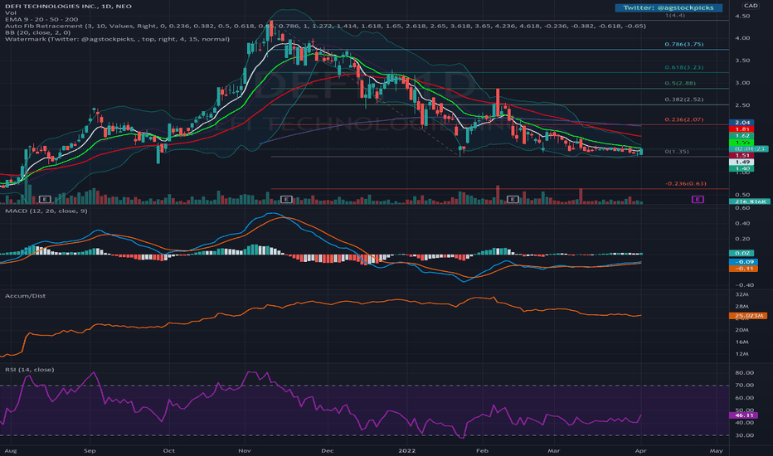Click the Feb label on time axis
The height and width of the screenshot is (456, 773).
point(482,450)
